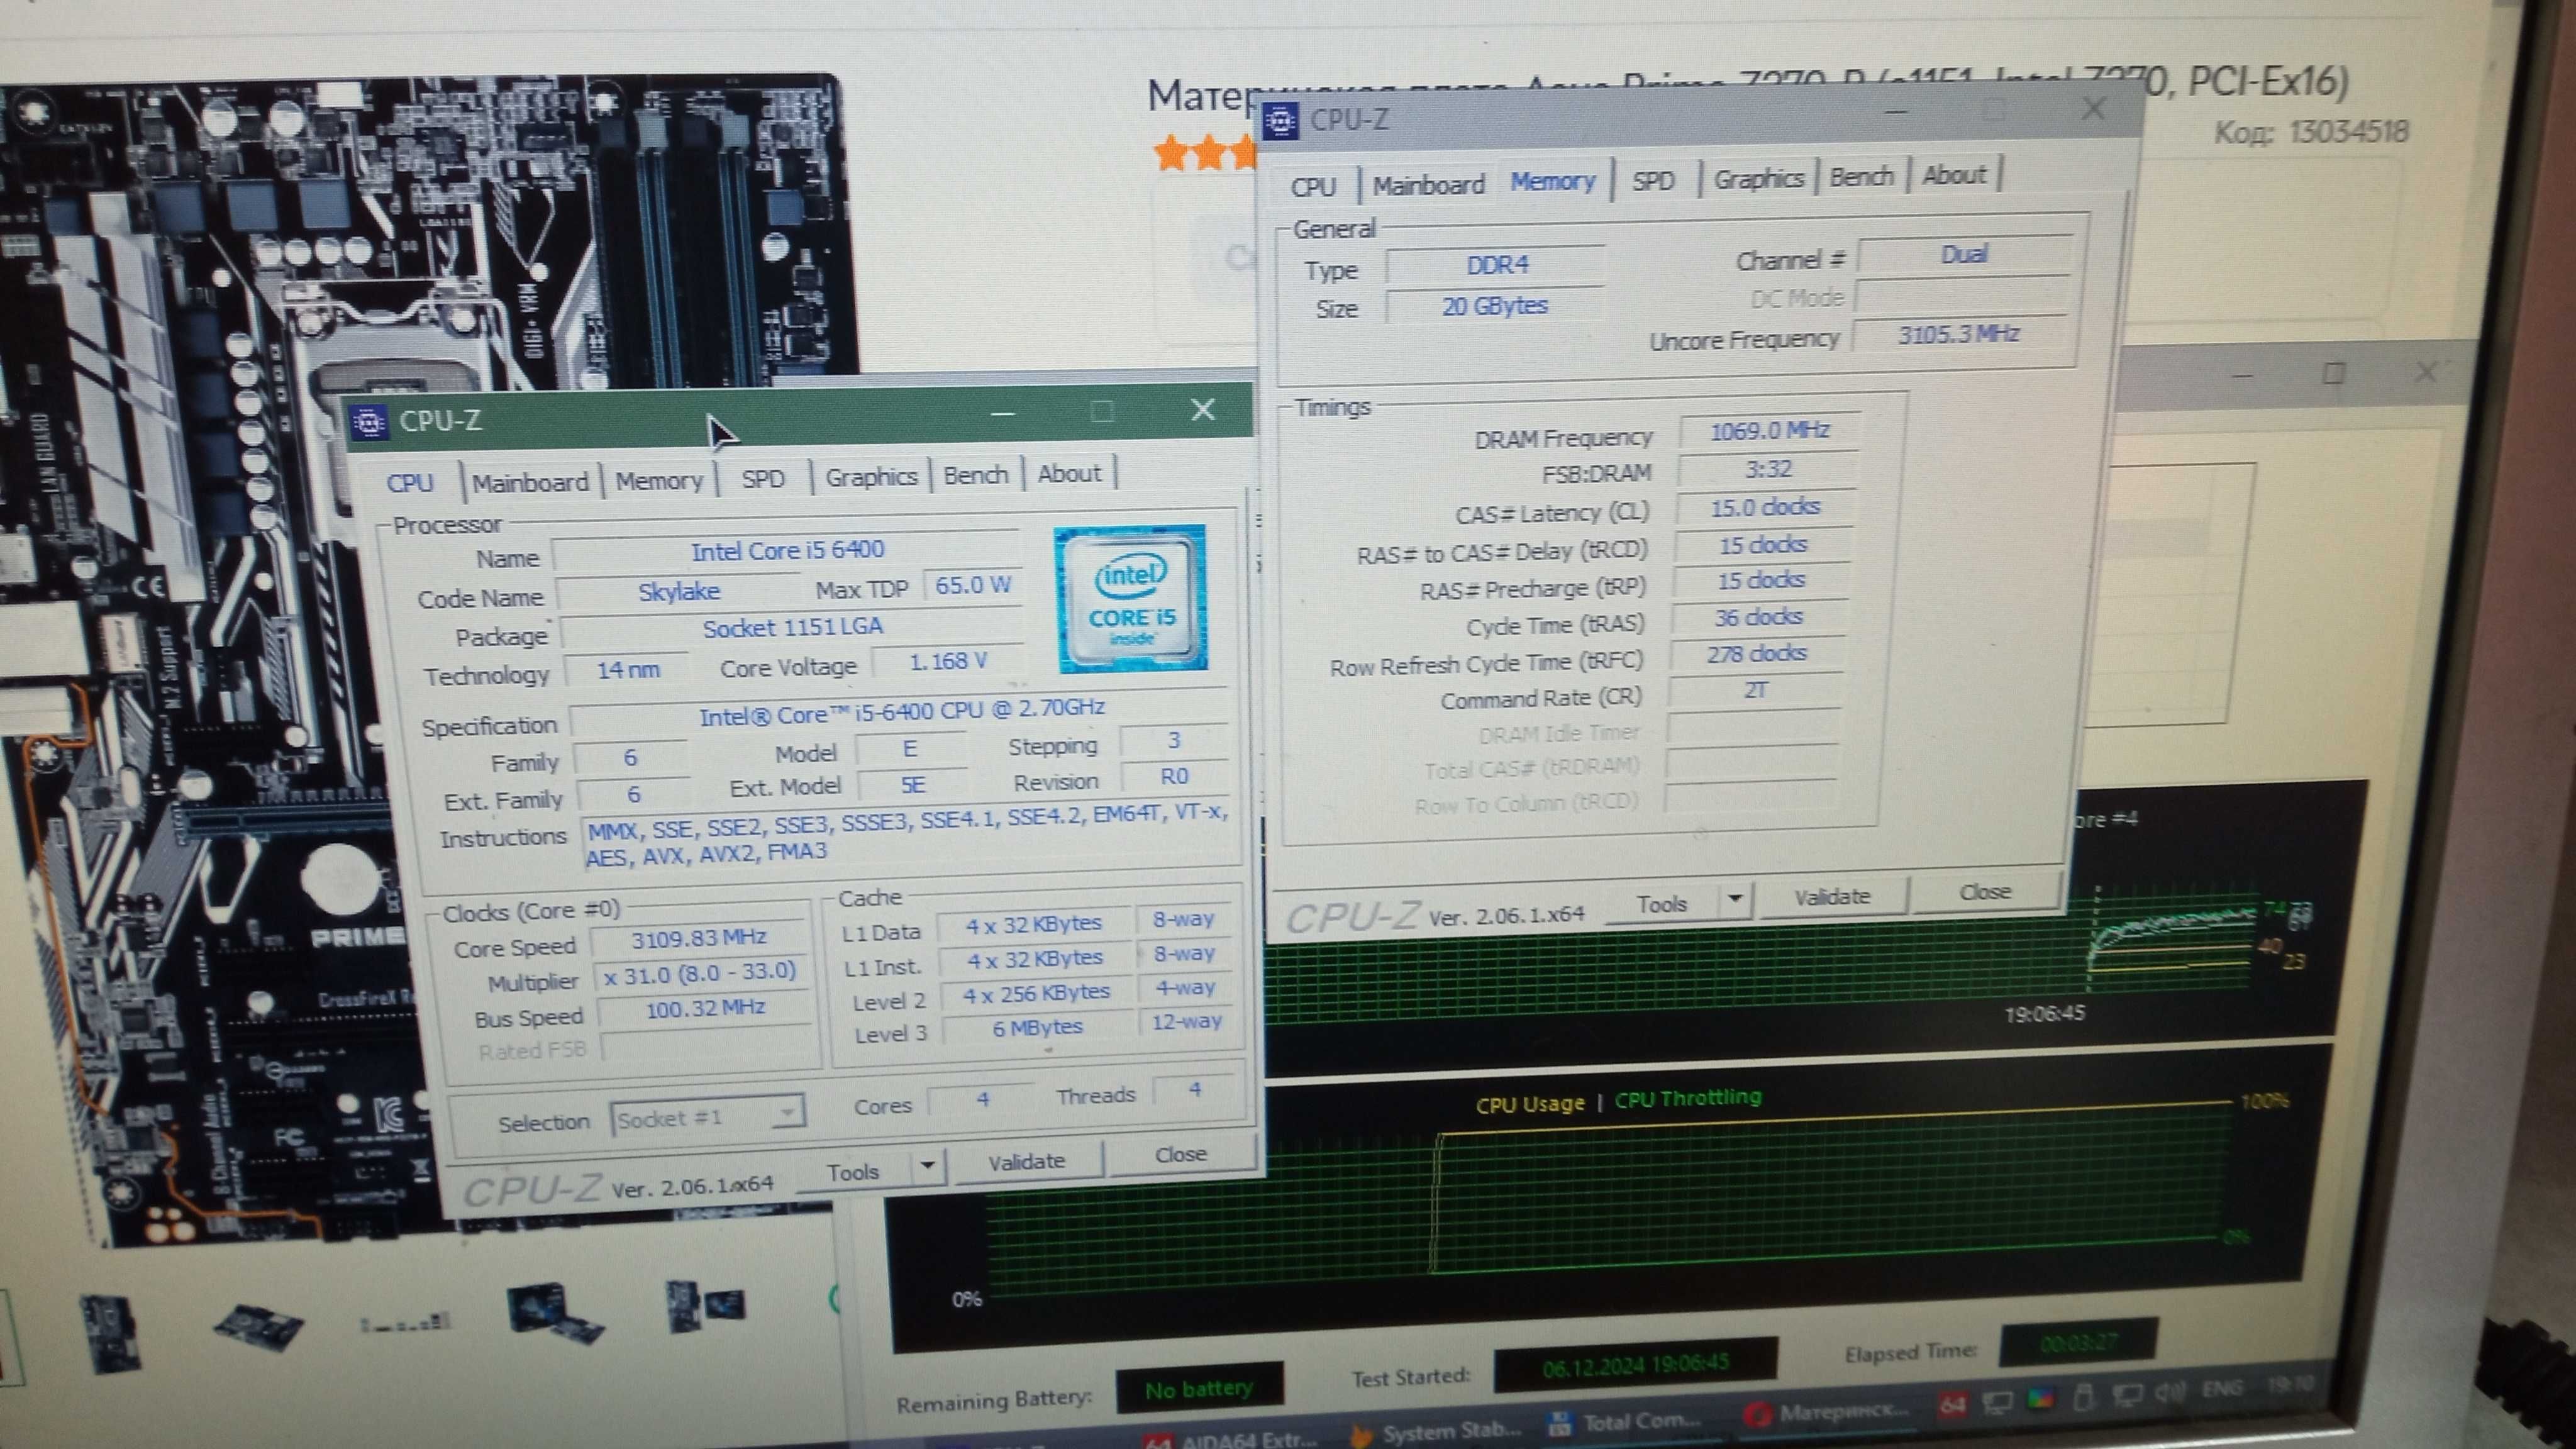Click the product star rating

1205,153
